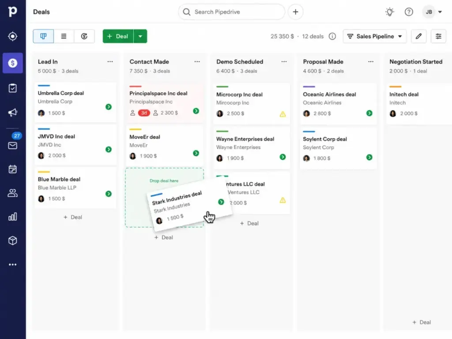Image resolution: width=452 pixels, height=339 pixels.
Task: Click the Search Pipedrive field
Action: [231, 12]
